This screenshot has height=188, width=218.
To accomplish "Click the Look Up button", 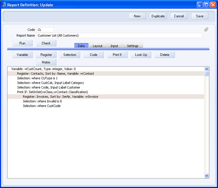I will pyautogui.click(x=141, y=55).
